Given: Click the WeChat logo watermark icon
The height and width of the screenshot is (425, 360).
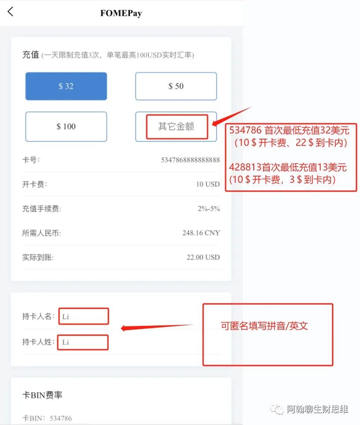Looking at the screenshot, I should pos(277,409).
